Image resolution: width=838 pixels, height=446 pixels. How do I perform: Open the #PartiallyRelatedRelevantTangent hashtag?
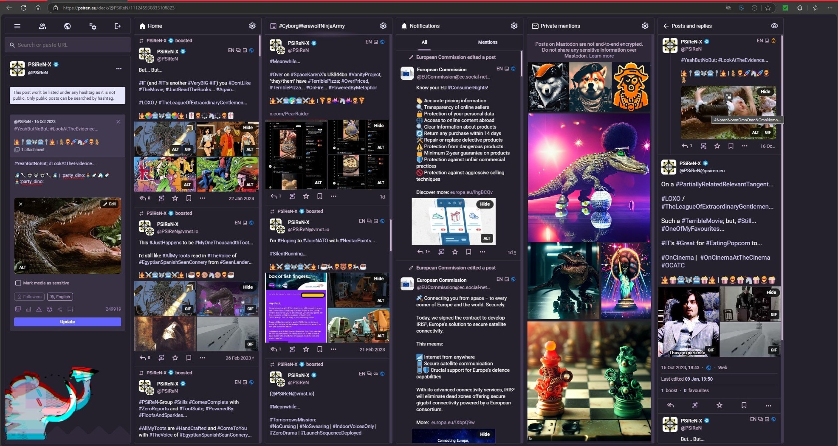point(724,184)
